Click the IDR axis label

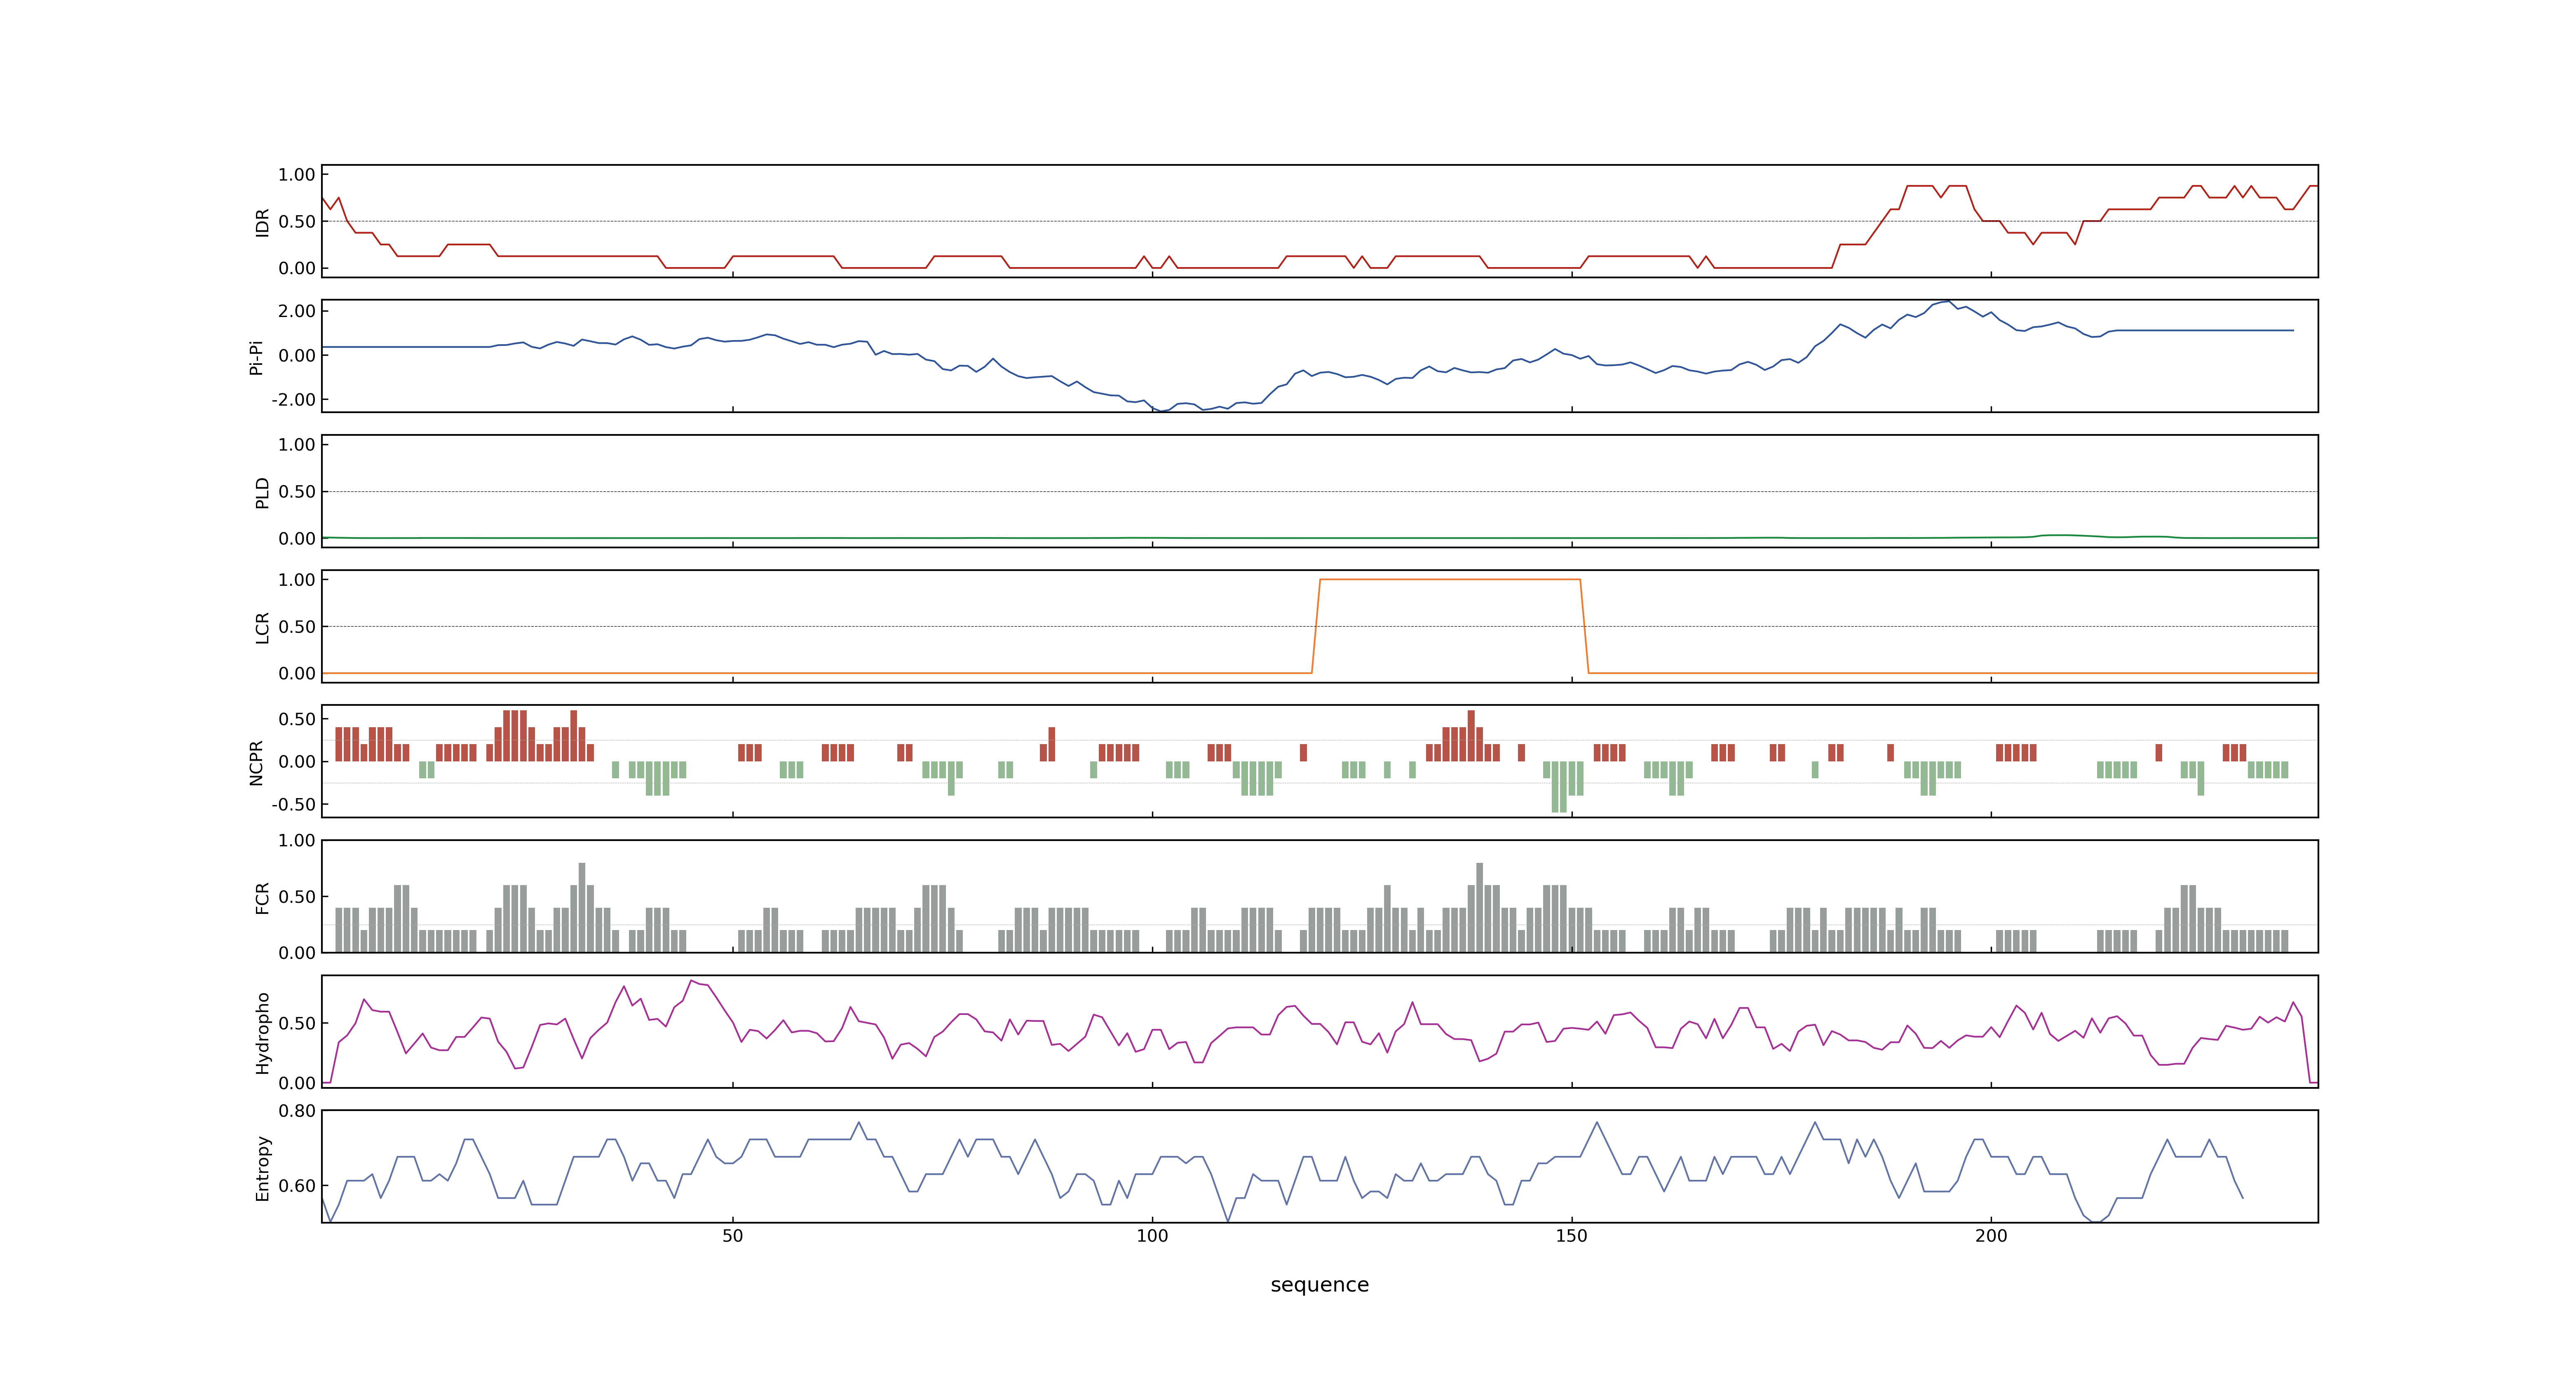click(262, 222)
